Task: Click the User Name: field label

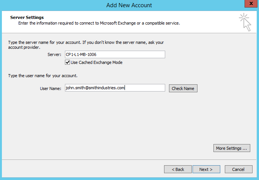Action: click(51, 88)
